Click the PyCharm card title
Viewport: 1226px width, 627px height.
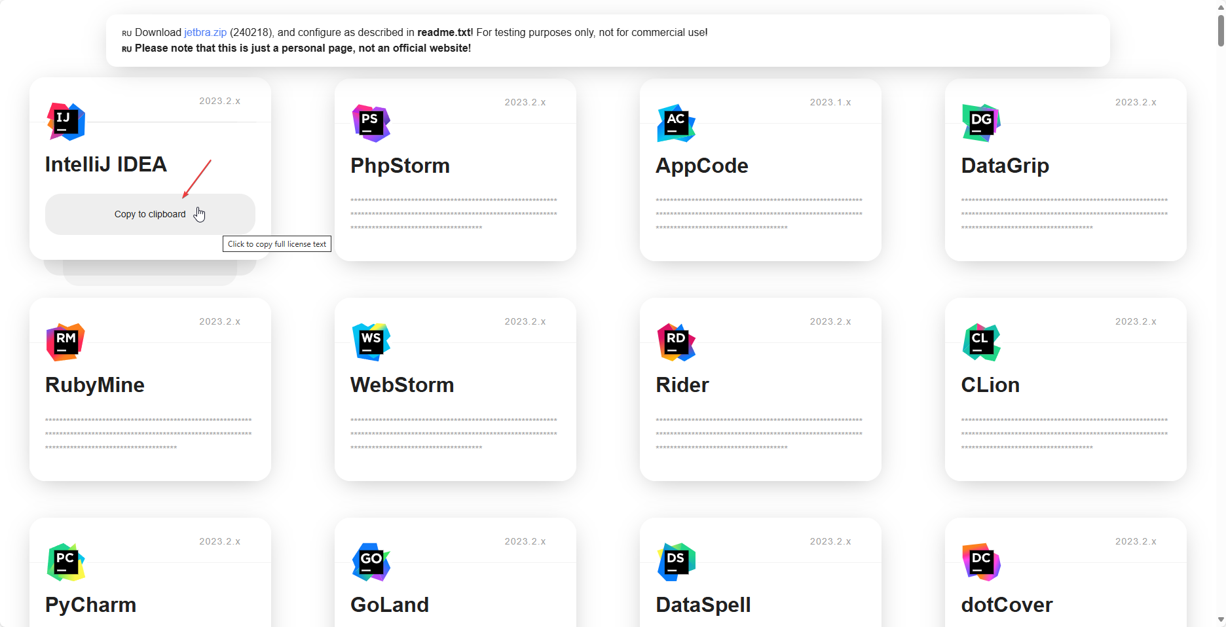91,605
